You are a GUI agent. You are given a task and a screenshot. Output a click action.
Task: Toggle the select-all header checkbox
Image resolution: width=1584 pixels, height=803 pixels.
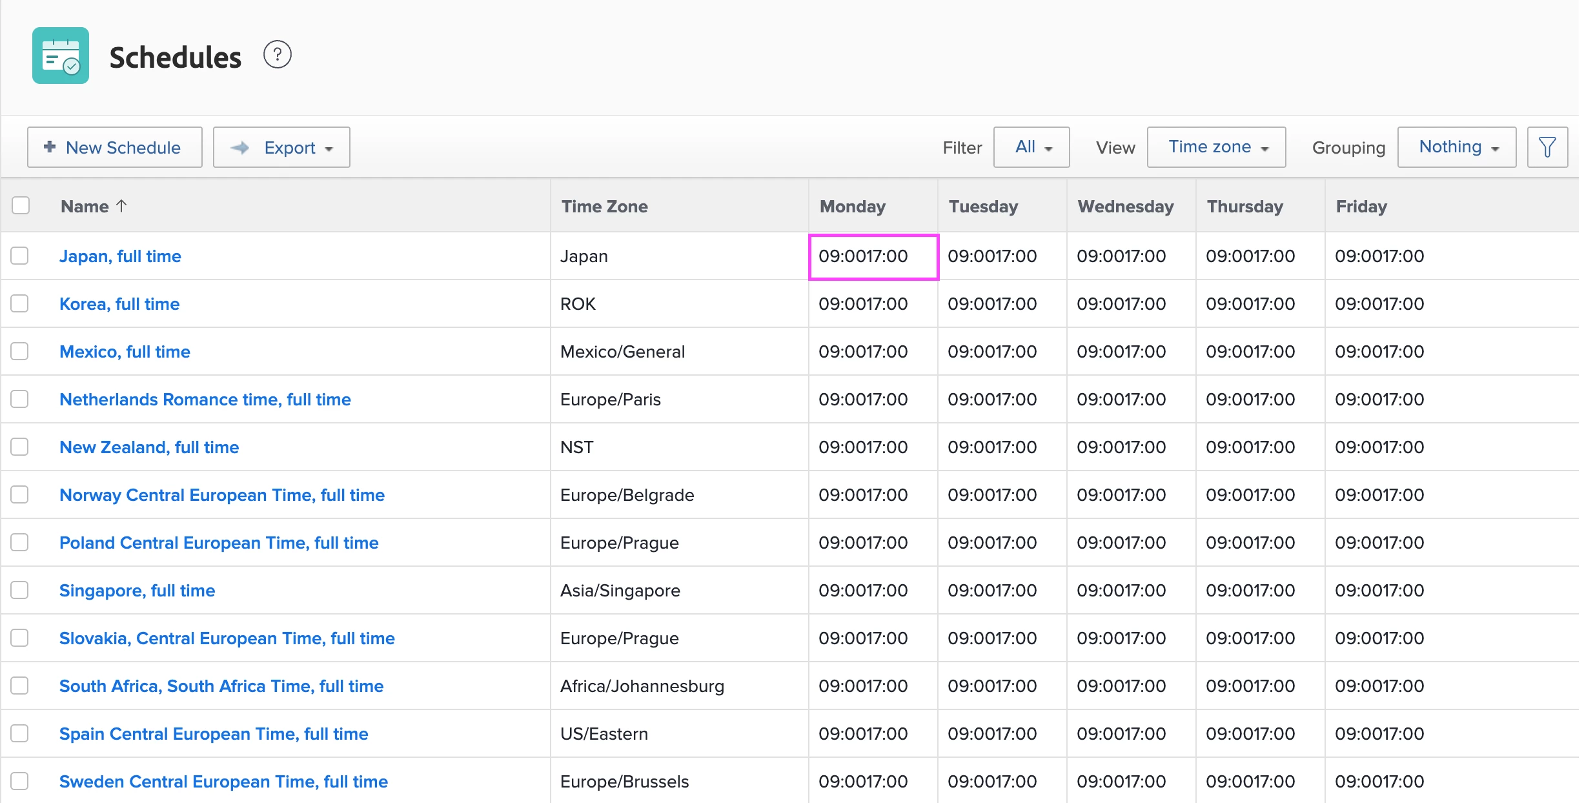[x=21, y=206]
